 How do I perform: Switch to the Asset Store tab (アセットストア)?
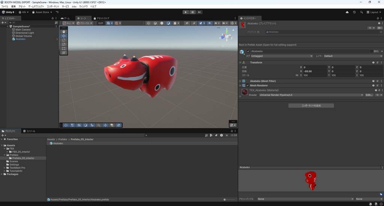[x=101, y=18]
